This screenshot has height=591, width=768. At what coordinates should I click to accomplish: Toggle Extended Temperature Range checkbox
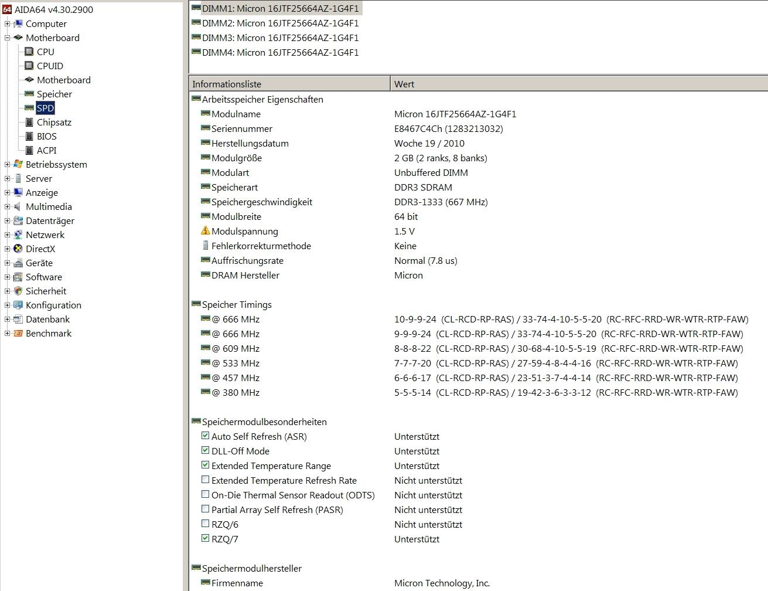[205, 465]
